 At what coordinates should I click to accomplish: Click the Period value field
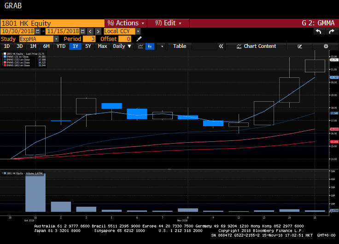click(89, 39)
